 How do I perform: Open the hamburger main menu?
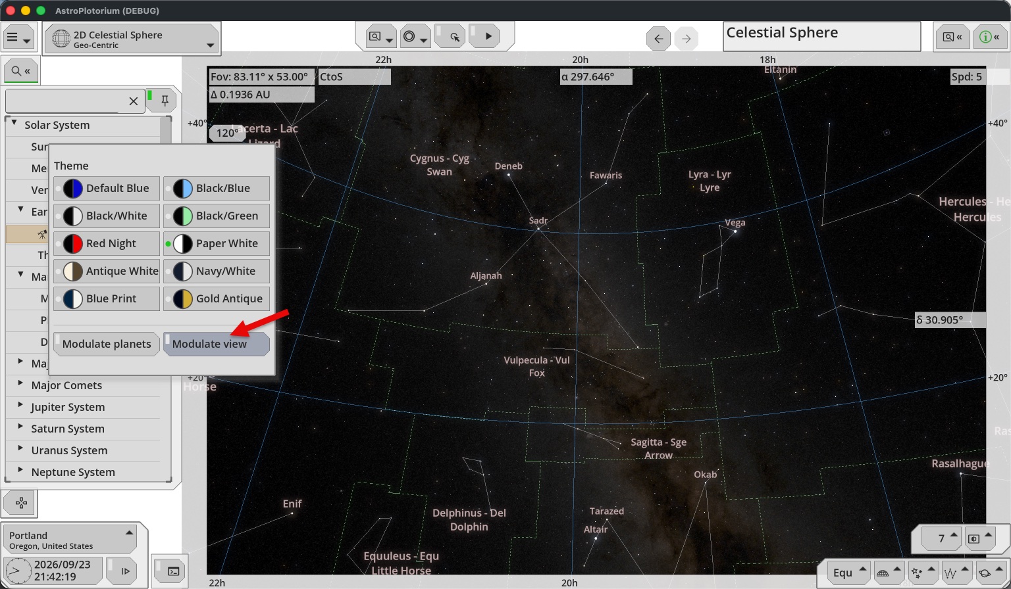coord(18,37)
